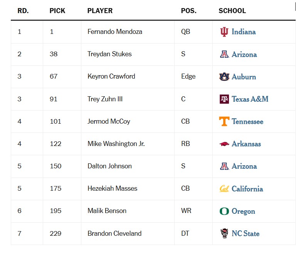This screenshot has height=255, width=308.
Task: Select the PICK column header
Action: pyautogui.click(x=57, y=11)
